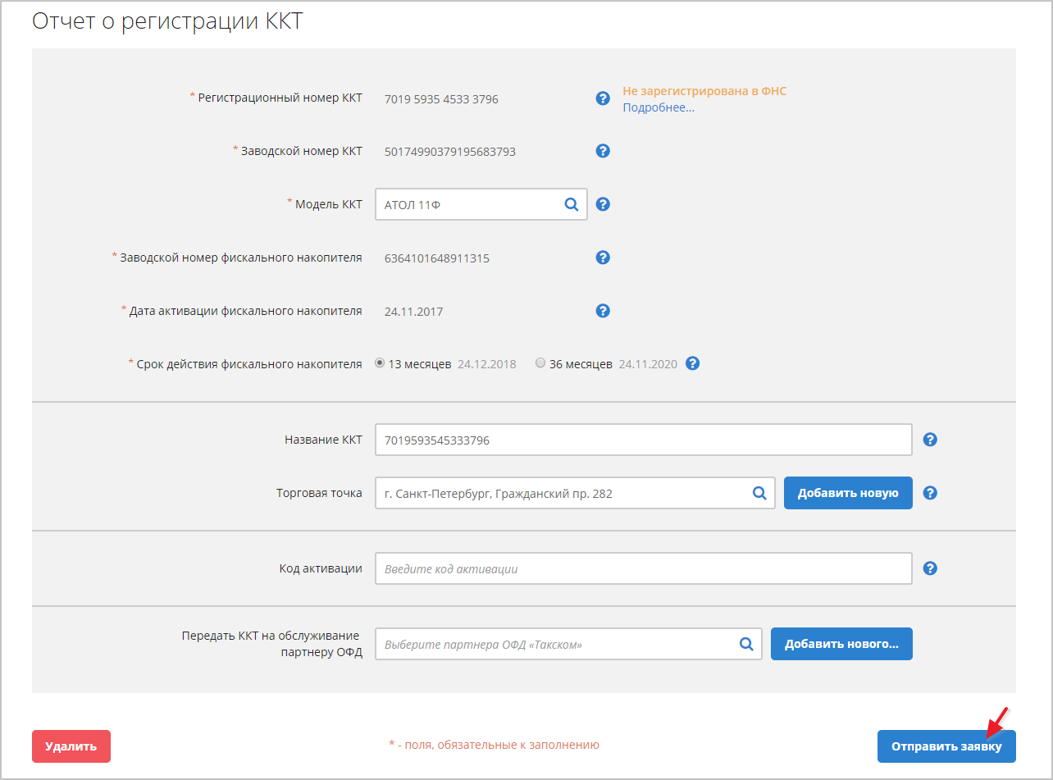The image size is (1053, 780).
Task: Open help for Срок действия фискального накопителя
Action: coord(692,363)
